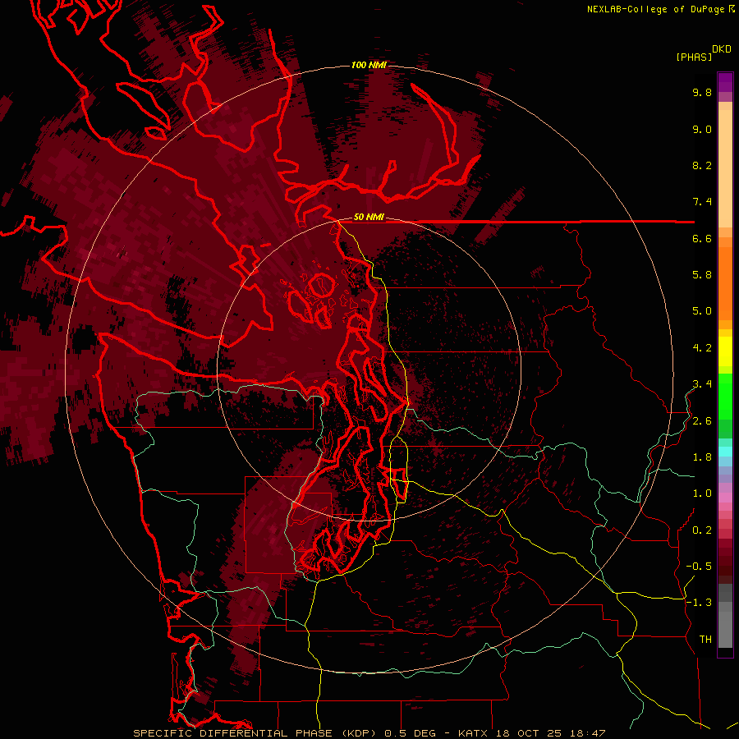Click the 1.0 legend value
Image resolution: width=739 pixels, height=739 pixels.
click(702, 493)
